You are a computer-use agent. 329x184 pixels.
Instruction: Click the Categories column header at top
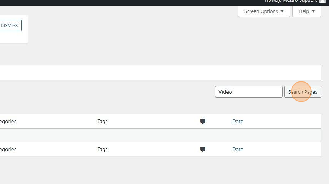8,121
